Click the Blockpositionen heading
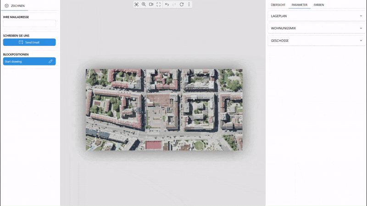The height and width of the screenshot is (206, 367). click(x=16, y=54)
